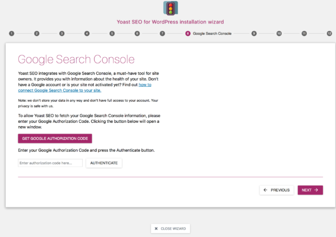Image resolution: width=336 pixels, height=237 pixels.
Task: Go to wizard step 6 circle
Action: (x=137, y=34)
